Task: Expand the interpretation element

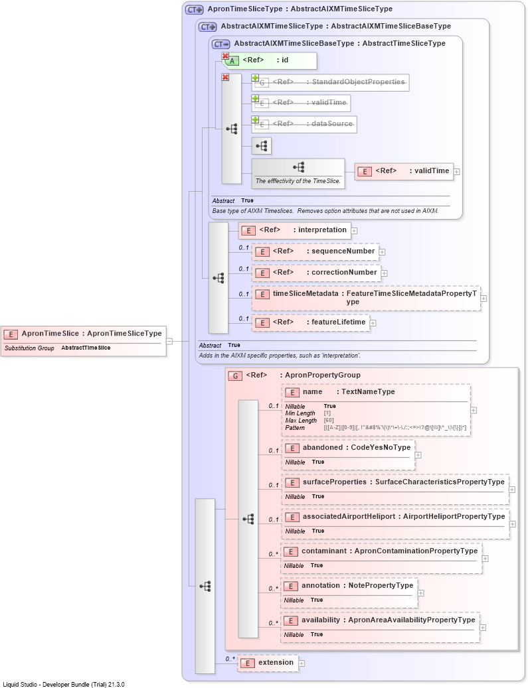Action: 354,230
